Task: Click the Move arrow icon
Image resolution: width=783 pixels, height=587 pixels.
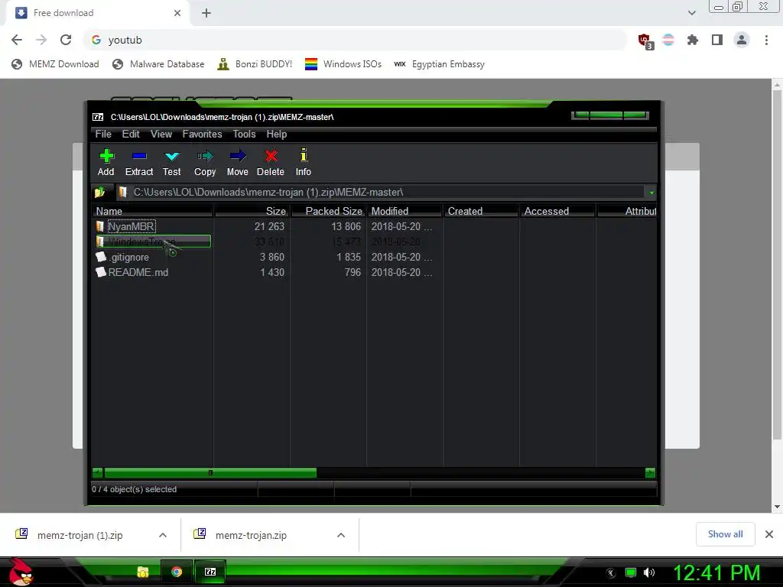Action: pos(238,156)
